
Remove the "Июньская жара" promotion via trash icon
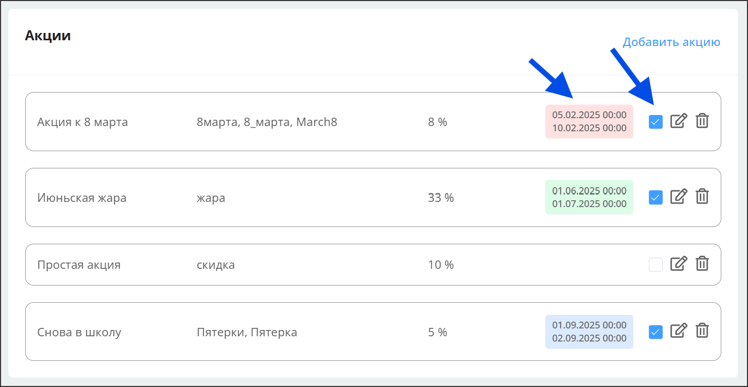[x=702, y=197]
